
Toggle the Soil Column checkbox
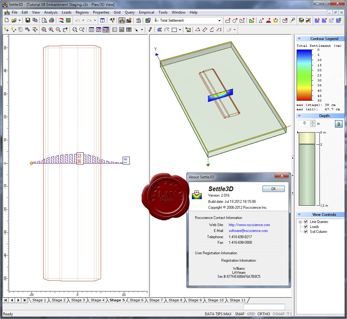(306, 232)
